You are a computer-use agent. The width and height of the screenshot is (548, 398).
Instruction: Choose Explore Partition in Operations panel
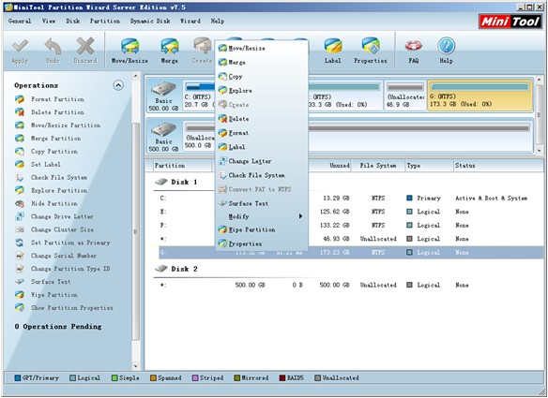coord(51,190)
